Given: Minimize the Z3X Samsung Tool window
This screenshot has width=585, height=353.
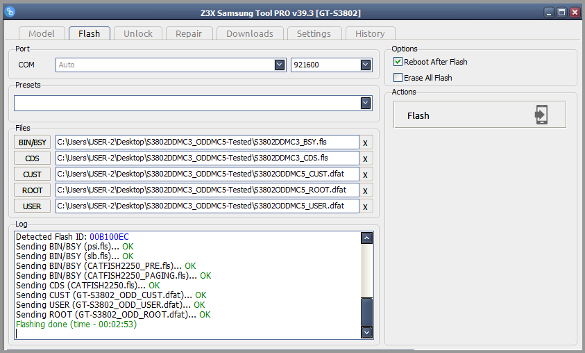Looking at the screenshot, I should (549, 13).
